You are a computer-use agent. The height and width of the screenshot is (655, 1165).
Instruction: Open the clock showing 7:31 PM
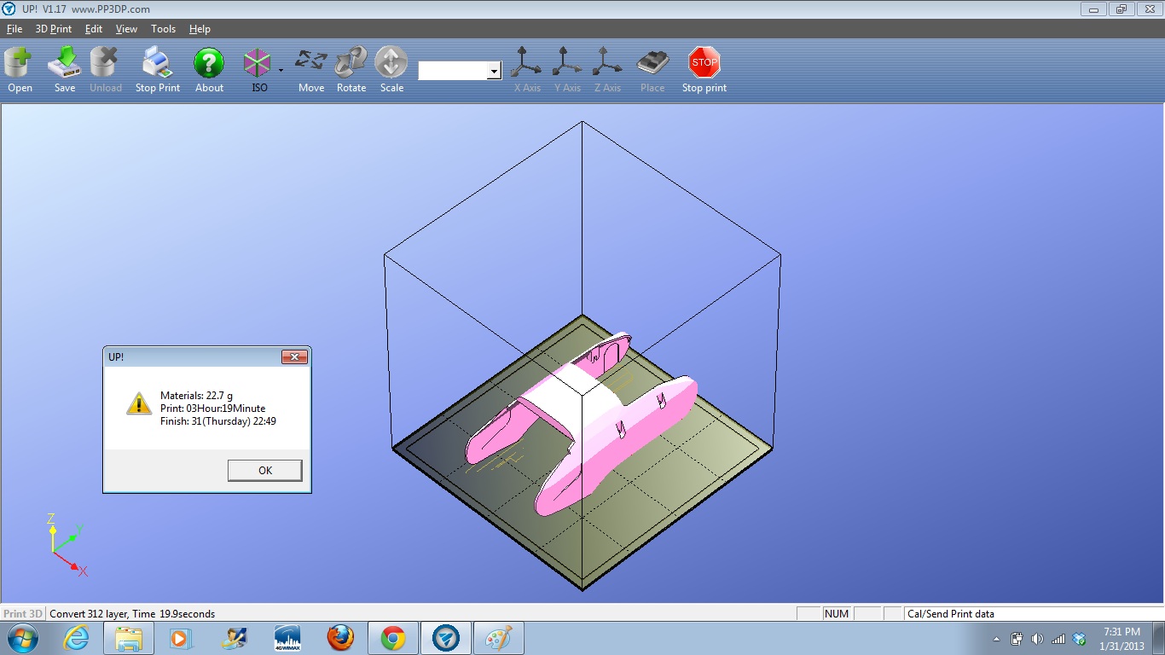click(x=1122, y=639)
